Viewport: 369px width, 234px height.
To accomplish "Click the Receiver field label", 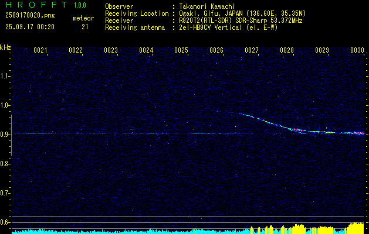I will [x=119, y=20].
